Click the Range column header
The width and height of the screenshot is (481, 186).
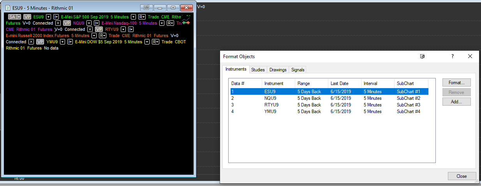point(312,83)
